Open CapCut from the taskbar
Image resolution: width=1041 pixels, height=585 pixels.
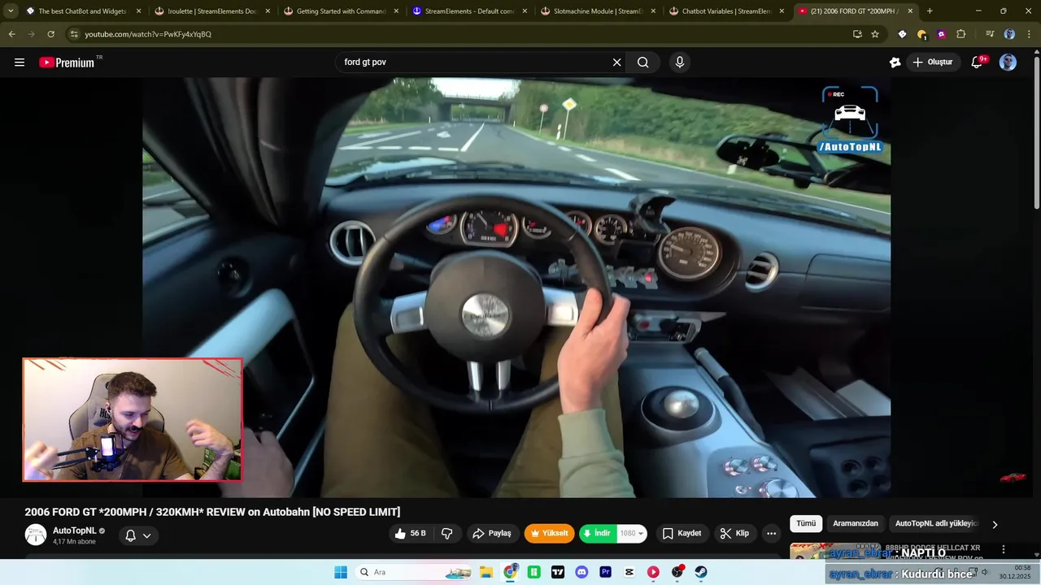pos(629,572)
